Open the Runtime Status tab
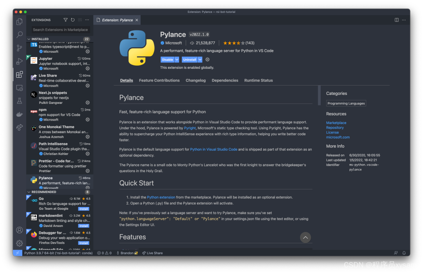 (x=258, y=80)
